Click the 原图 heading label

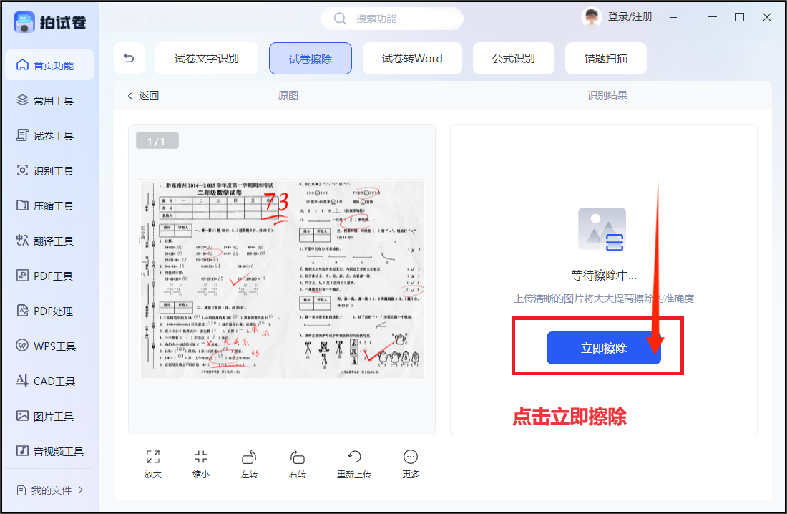pos(288,95)
